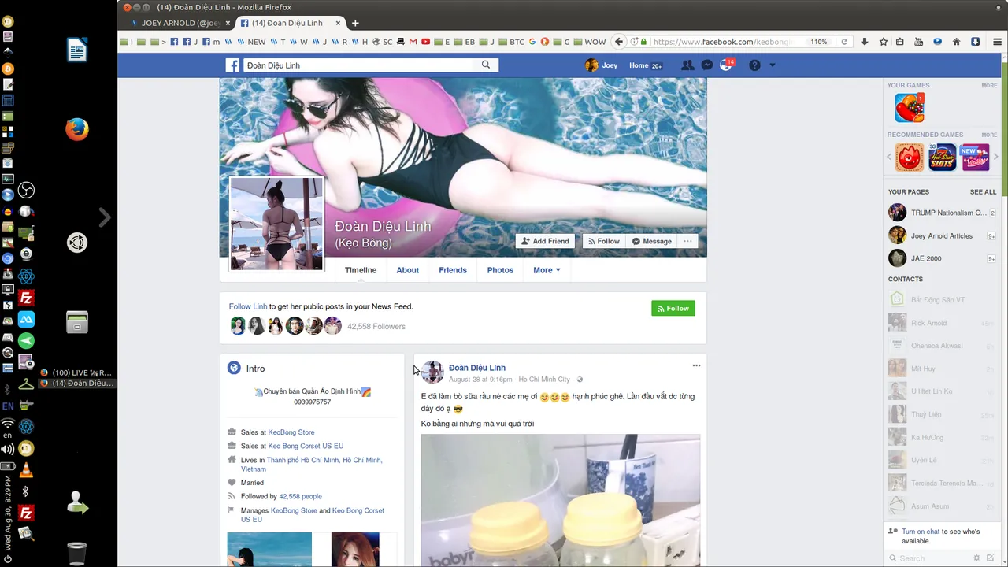1008x567 pixels.
Task: Select the Photos profile tab
Action: click(500, 270)
